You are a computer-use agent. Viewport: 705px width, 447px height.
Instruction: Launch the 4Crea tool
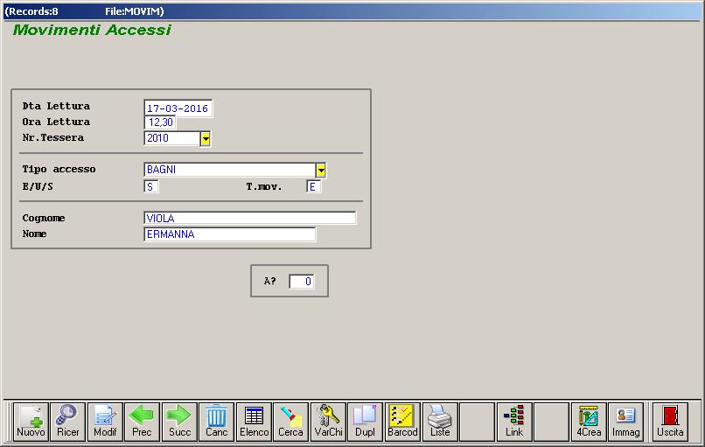click(589, 422)
